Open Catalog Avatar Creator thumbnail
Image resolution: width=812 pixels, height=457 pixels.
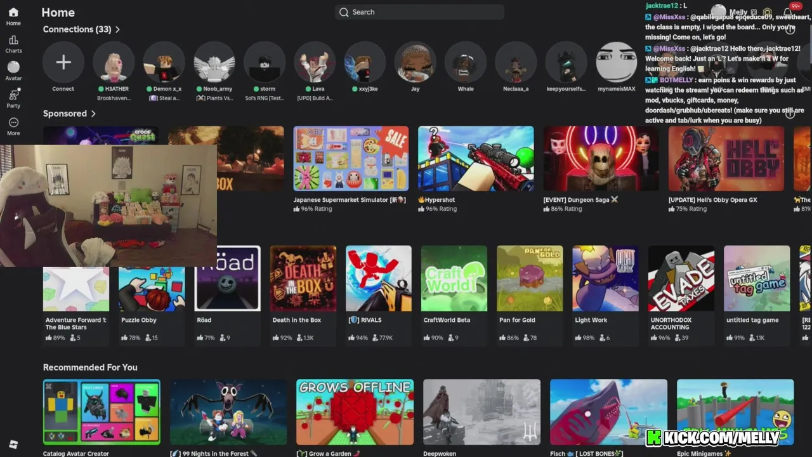pos(101,412)
